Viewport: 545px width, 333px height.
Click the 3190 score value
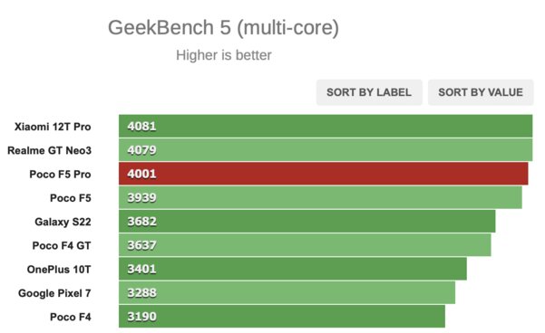(141, 317)
